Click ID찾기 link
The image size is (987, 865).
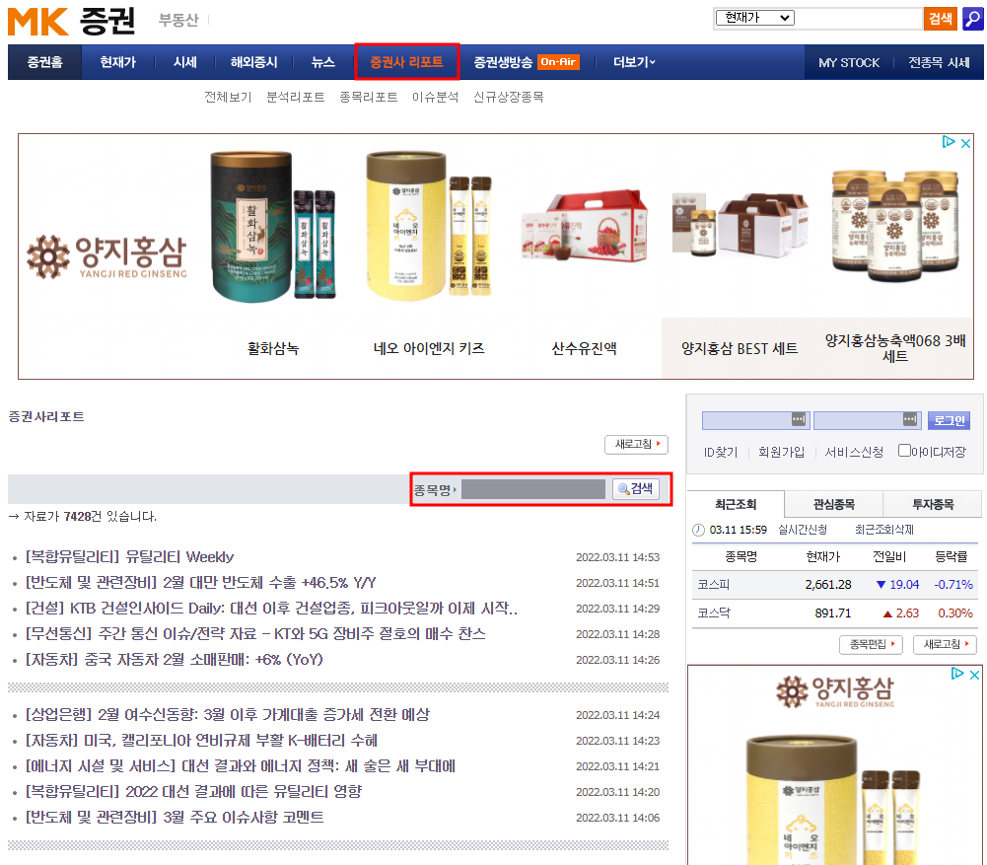pos(720,452)
